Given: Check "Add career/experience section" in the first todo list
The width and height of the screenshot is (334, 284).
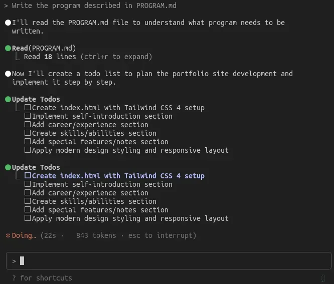Looking at the screenshot, I should tap(28, 125).
